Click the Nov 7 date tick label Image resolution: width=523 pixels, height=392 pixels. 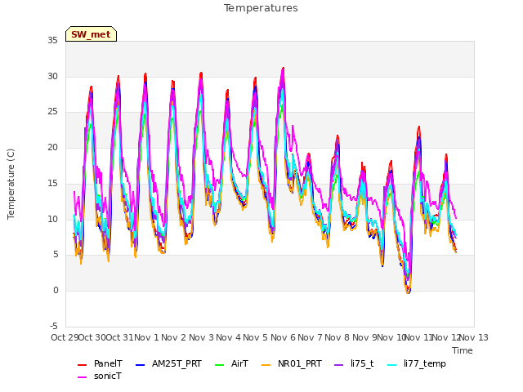pos(310,337)
